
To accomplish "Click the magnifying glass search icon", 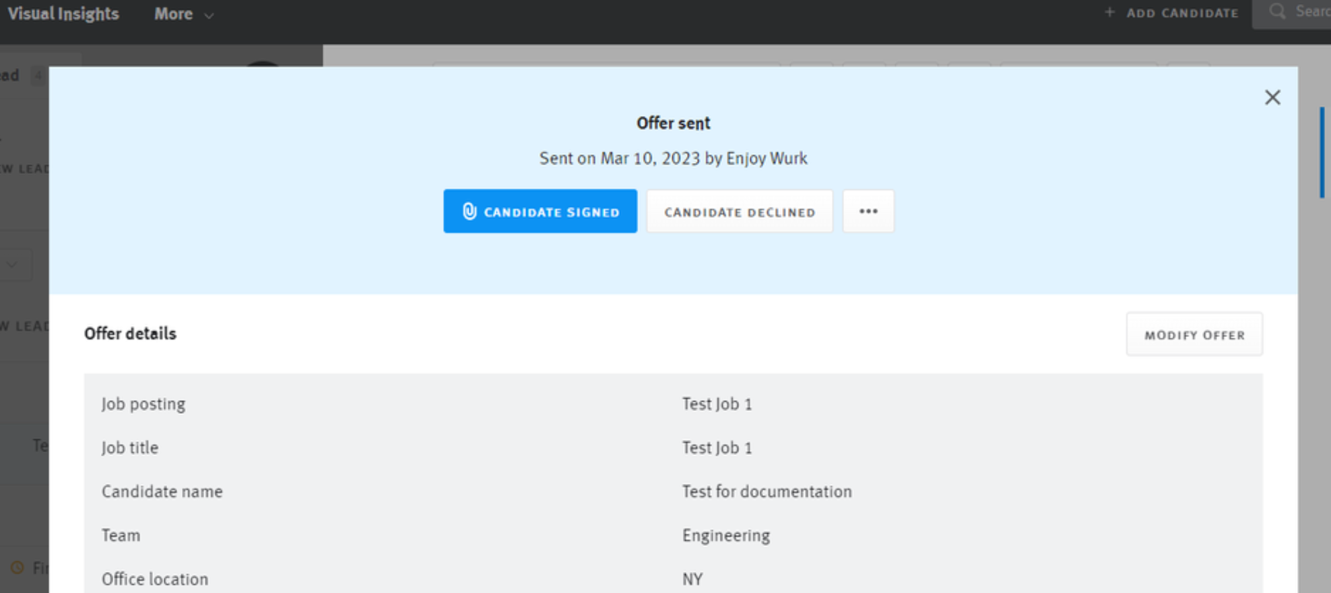I will pyautogui.click(x=1276, y=11).
